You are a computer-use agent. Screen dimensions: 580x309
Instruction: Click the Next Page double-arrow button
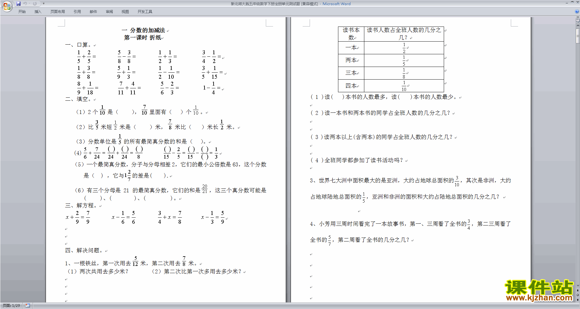click(x=578, y=300)
